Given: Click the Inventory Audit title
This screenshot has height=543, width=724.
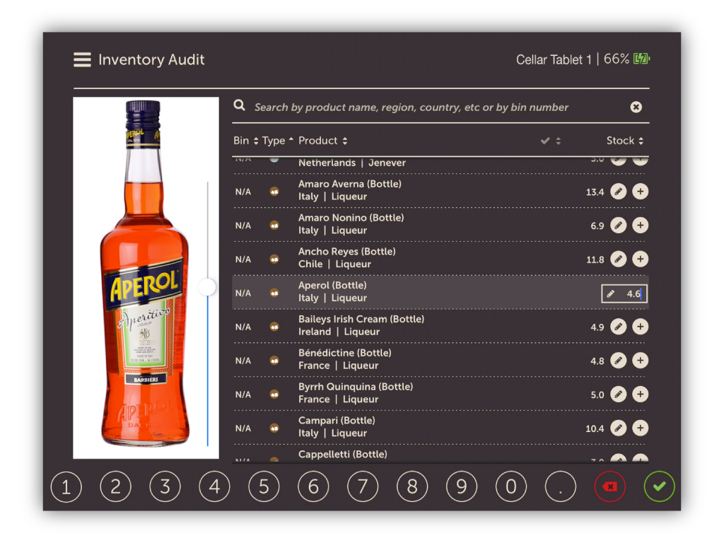Looking at the screenshot, I should (151, 59).
